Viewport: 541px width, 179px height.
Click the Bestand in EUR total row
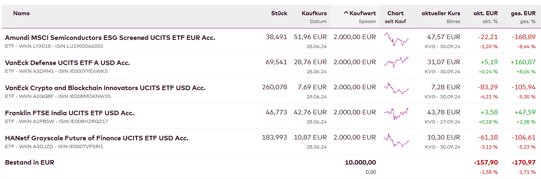[30, 163]
